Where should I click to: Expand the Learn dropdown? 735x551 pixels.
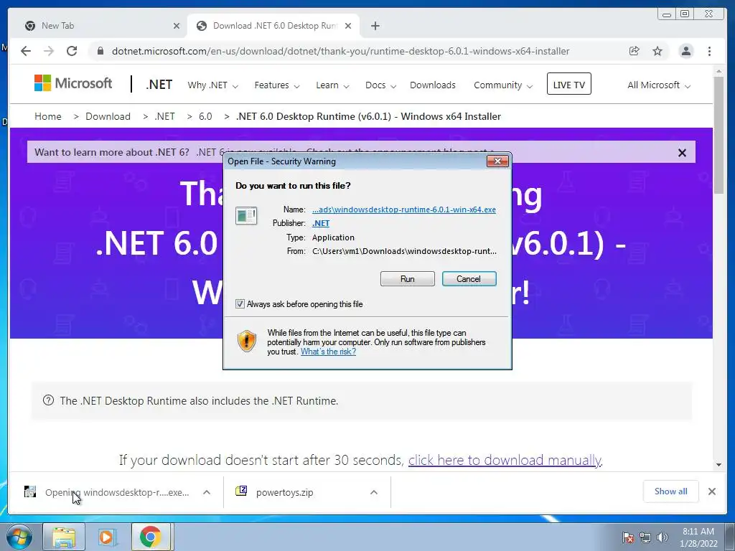tap(332, 85)
